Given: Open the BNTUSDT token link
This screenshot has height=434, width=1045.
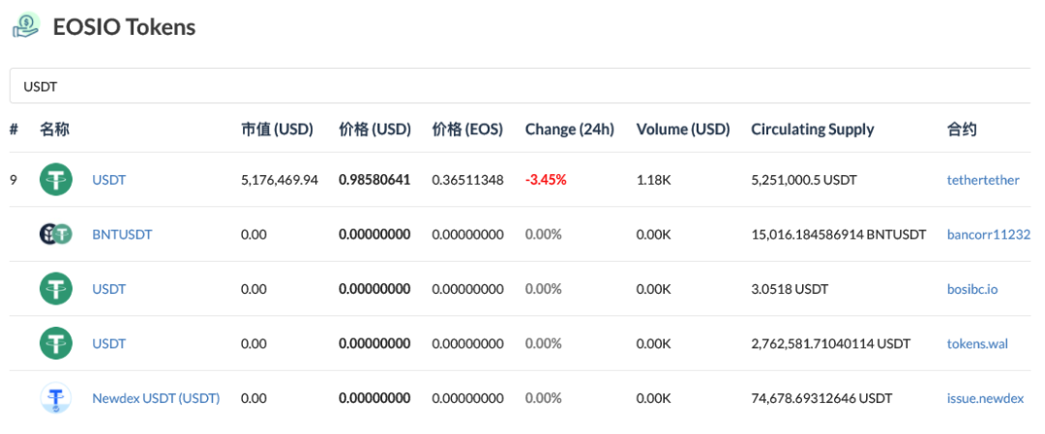Looking at the screenshot, I should click(122, 234).
